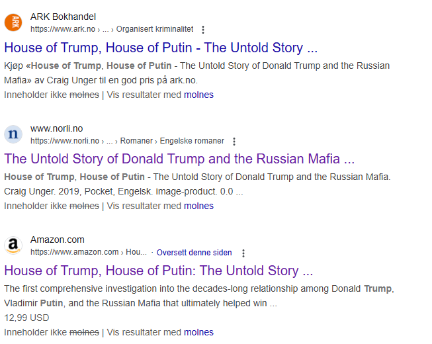432x344 pixels.
Task: Click 'Oversett denne siden' translate link
Action: 194,253
